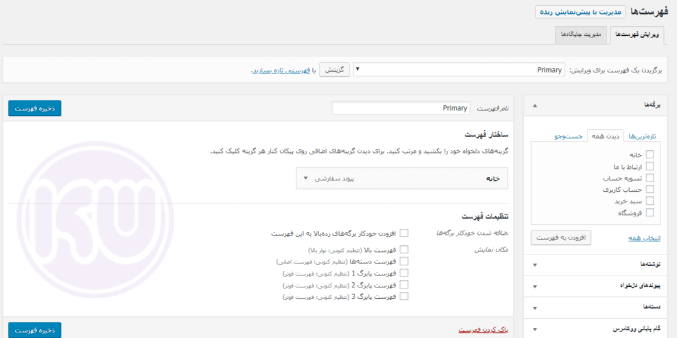Click the top ذخیره فهرست button
677x338 pixels.
point(35,108)
